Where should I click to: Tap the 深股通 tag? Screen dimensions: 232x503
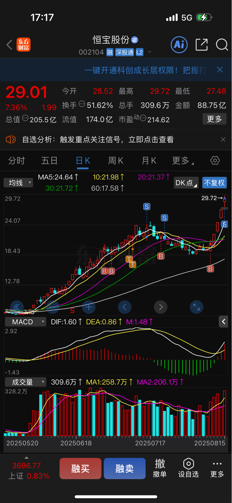pyautogui.click(x=124, y=52)
